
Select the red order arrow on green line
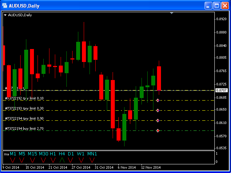point(158,130)
